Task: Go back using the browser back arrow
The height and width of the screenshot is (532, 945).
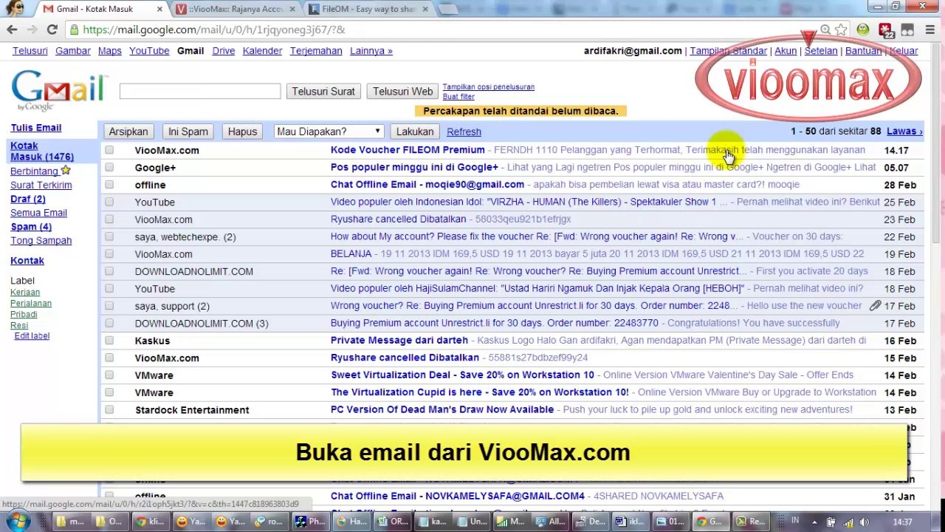Action: click(x=12, y=30)
